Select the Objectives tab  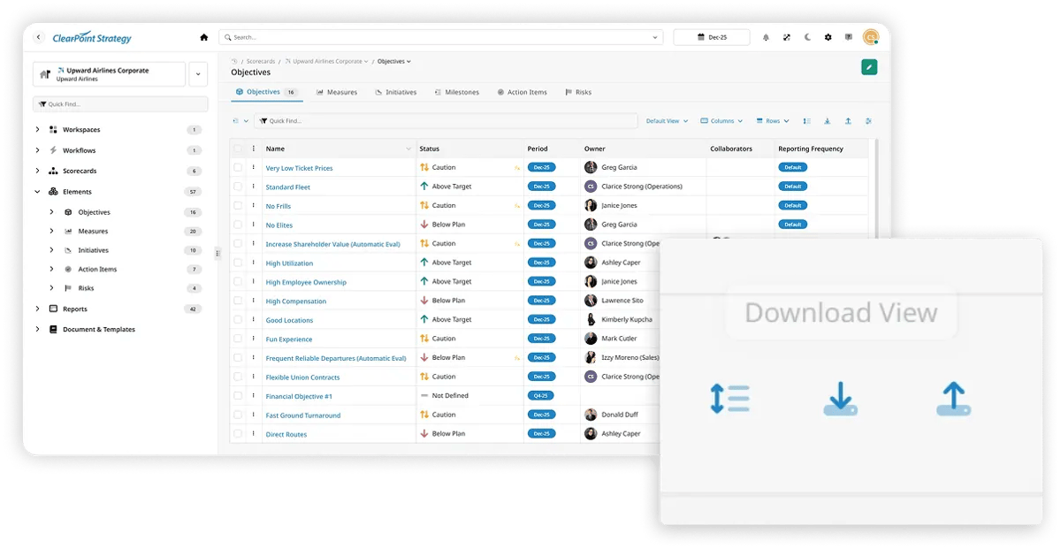(266, 92)
